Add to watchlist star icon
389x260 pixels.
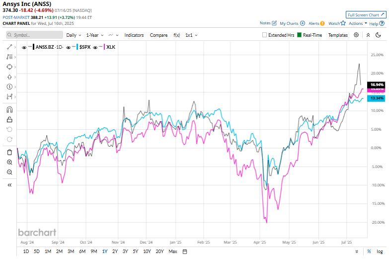[343, 23]
